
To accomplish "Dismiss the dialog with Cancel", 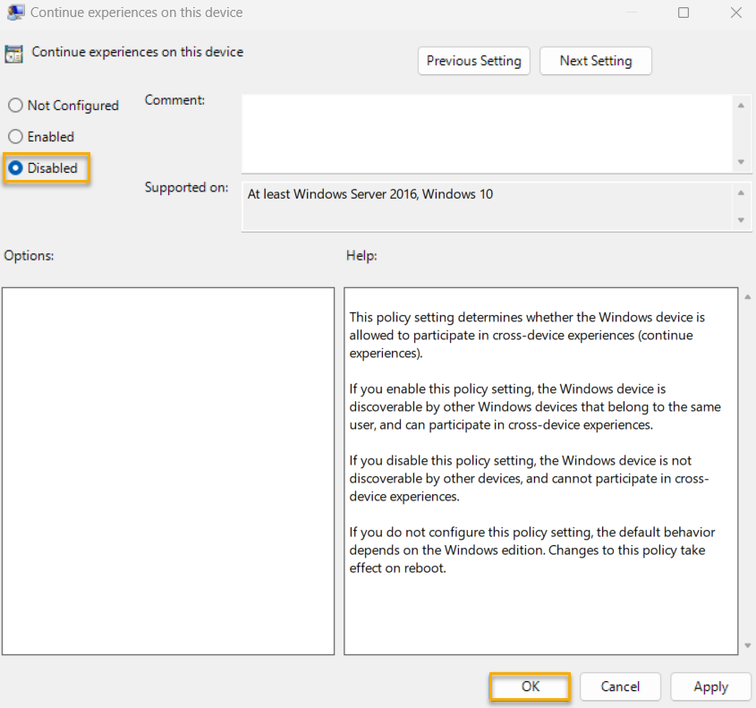I will click(x=620, y=687).
